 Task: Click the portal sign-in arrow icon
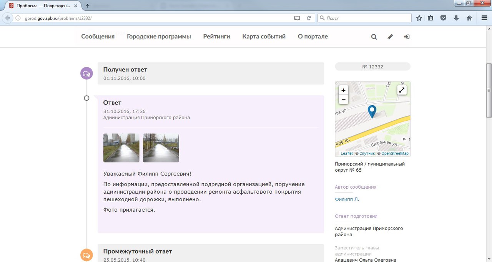tap(407, 37)
